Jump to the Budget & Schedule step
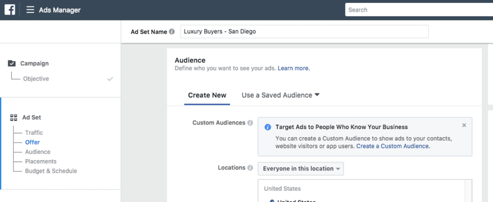493x202 pixels. coord(51,171)
